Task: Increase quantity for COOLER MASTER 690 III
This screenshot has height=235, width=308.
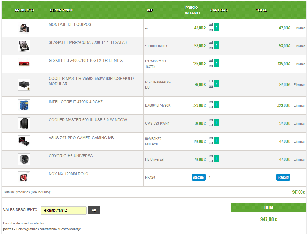Action: (211, 120)
